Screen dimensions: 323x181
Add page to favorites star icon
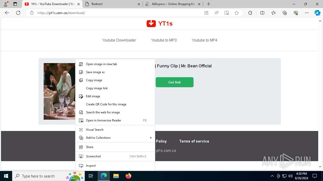click(237, 13)
